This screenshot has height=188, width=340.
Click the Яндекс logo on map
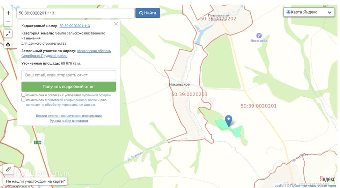(x=327, y=179)
